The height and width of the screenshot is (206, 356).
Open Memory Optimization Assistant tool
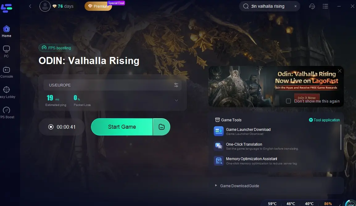[x=255, y=161]
